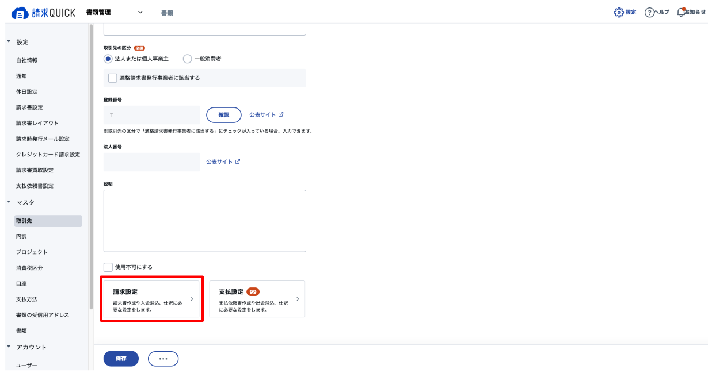Click the 確認 button next to 登録番号
708x373 pixels.
(223, 115)
